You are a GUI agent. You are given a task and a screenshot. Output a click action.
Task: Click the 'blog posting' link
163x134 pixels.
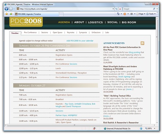coord(134,52)
